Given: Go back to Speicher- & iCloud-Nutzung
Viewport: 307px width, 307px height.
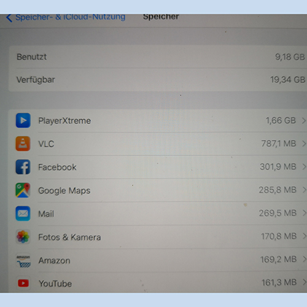Looking at the screenshot, I should tap(66, 18).
